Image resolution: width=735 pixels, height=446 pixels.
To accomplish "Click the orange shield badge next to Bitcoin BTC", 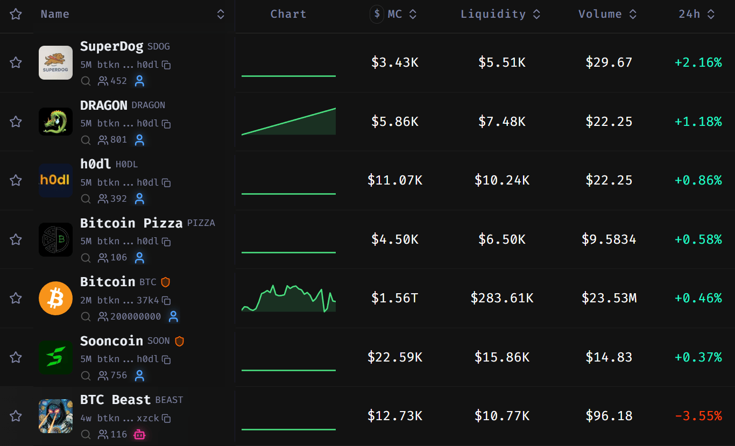I will (x=166, y=282).
